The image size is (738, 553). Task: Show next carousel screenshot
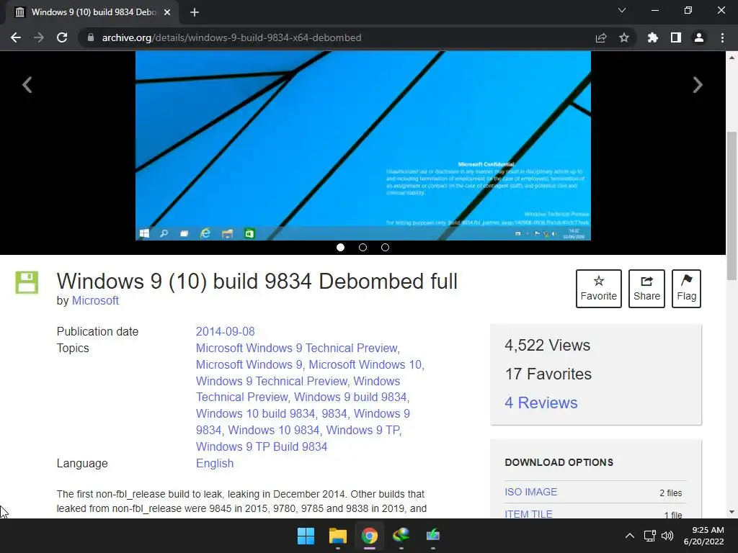[698, 85]
